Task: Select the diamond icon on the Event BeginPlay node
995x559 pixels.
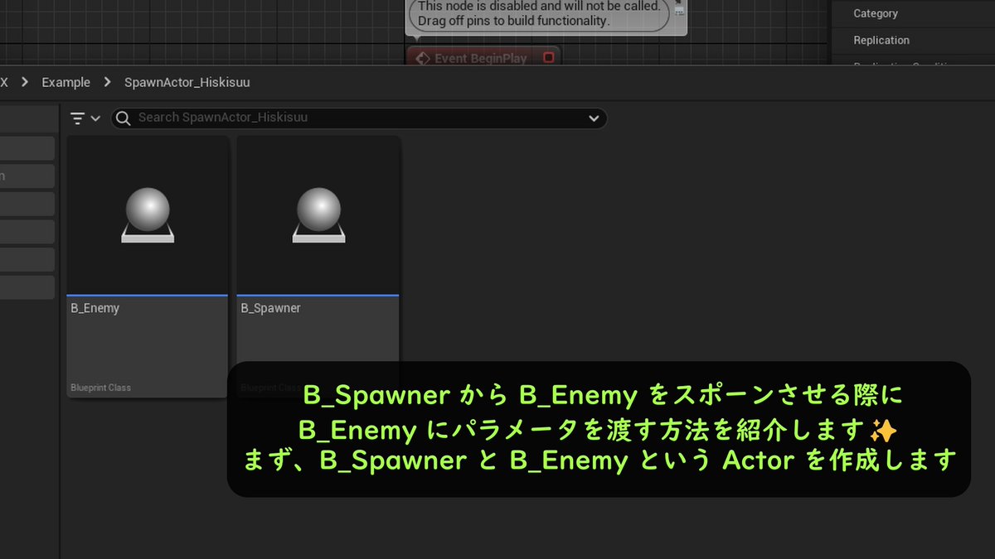Action: click(423, 58)
